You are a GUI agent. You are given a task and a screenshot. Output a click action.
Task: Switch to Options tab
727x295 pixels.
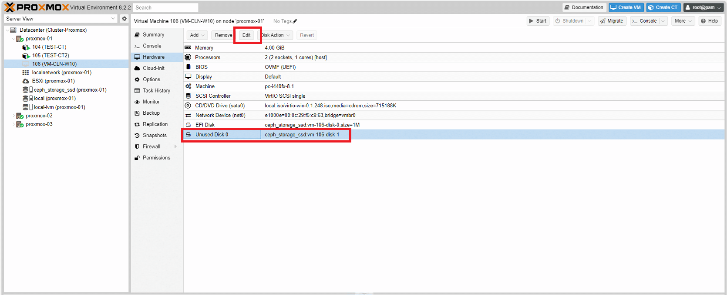click(157, 80)
